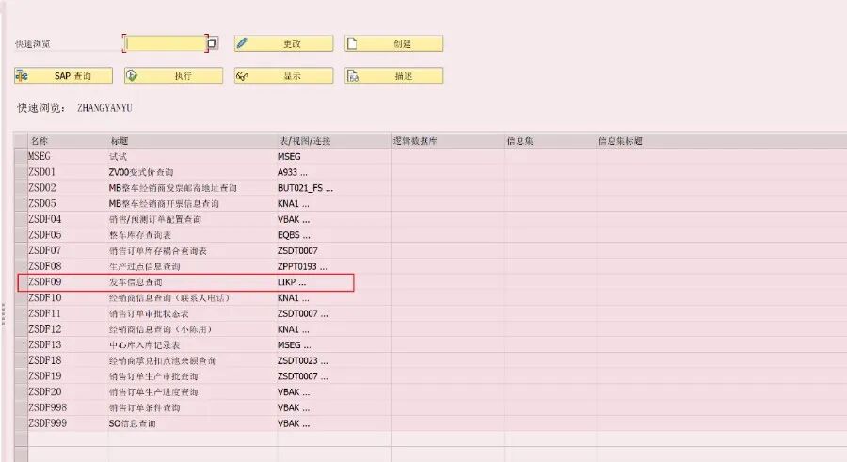Click the row selector for ZSDF999
The height and width of the screenshot is (462, 847).
click(x=21, y=423)
